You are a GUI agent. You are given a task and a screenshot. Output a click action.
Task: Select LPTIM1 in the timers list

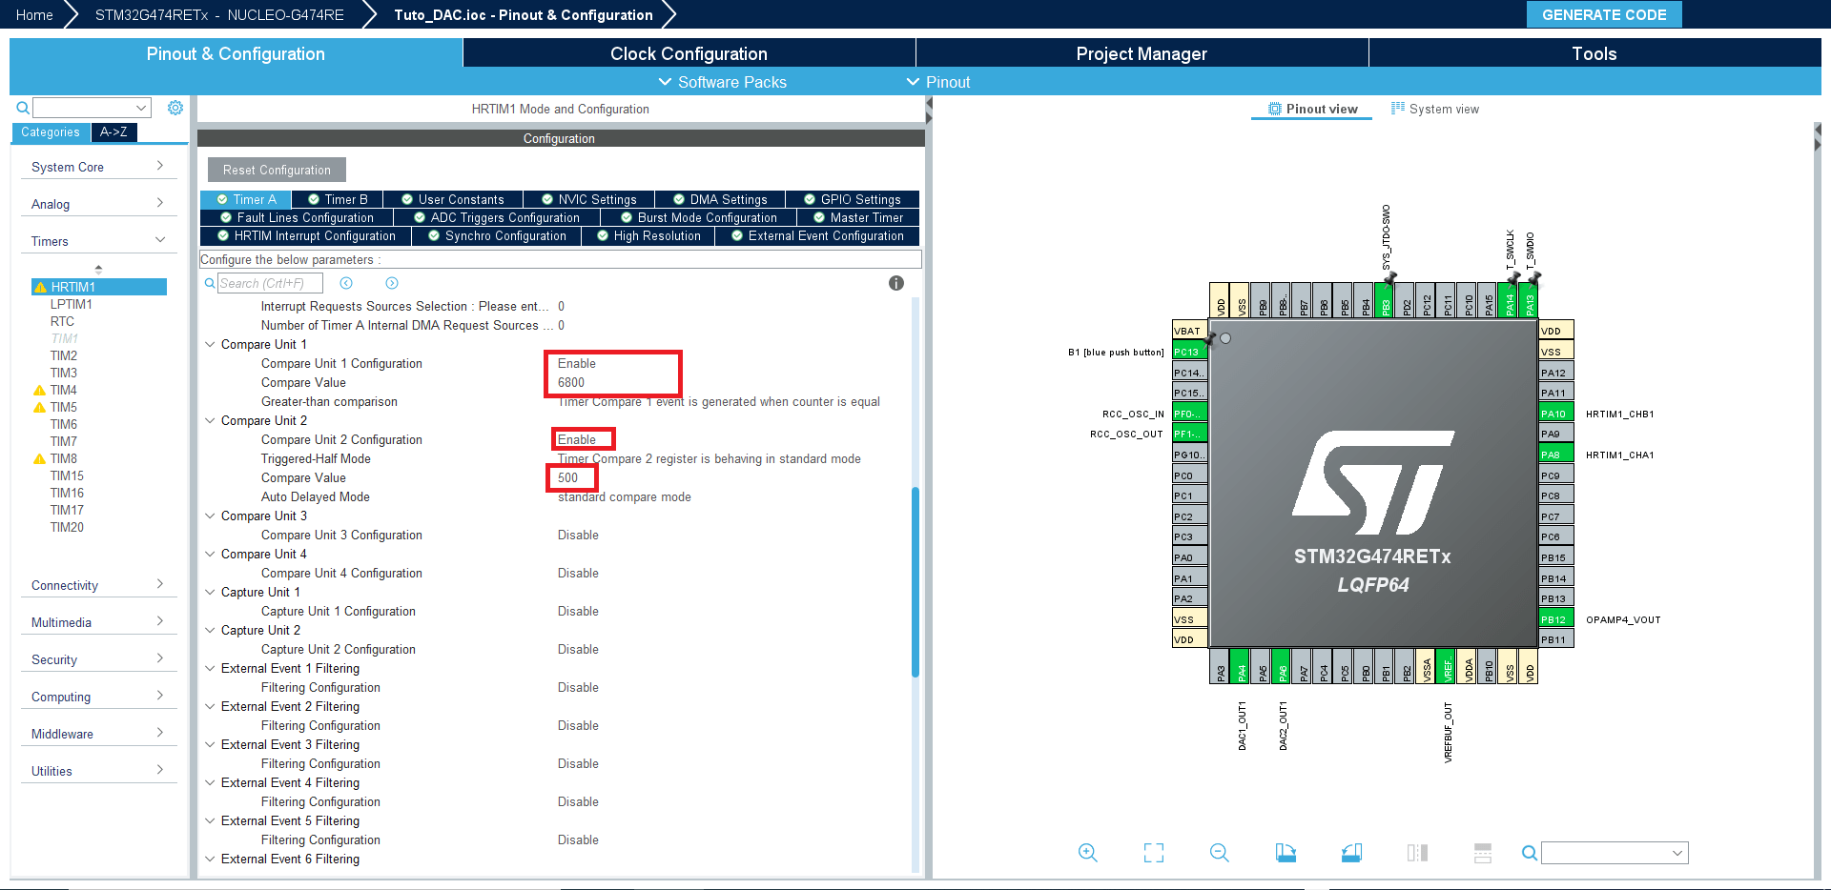[x=72, y=304]
